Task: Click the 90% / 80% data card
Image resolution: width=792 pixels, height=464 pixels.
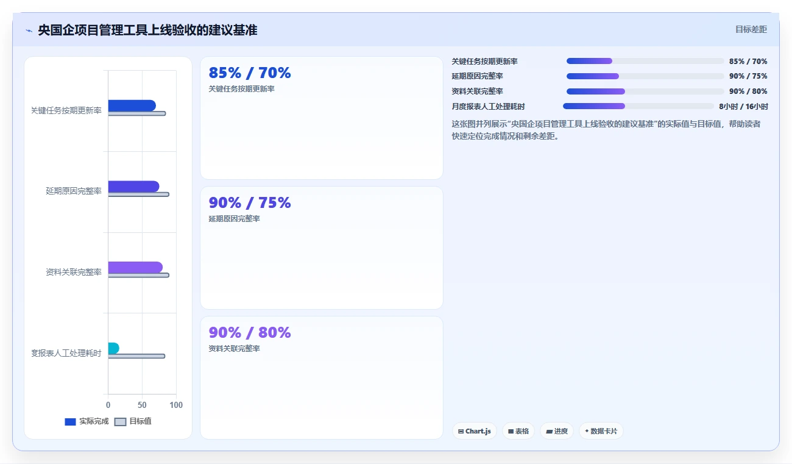Action: point(322,377)
